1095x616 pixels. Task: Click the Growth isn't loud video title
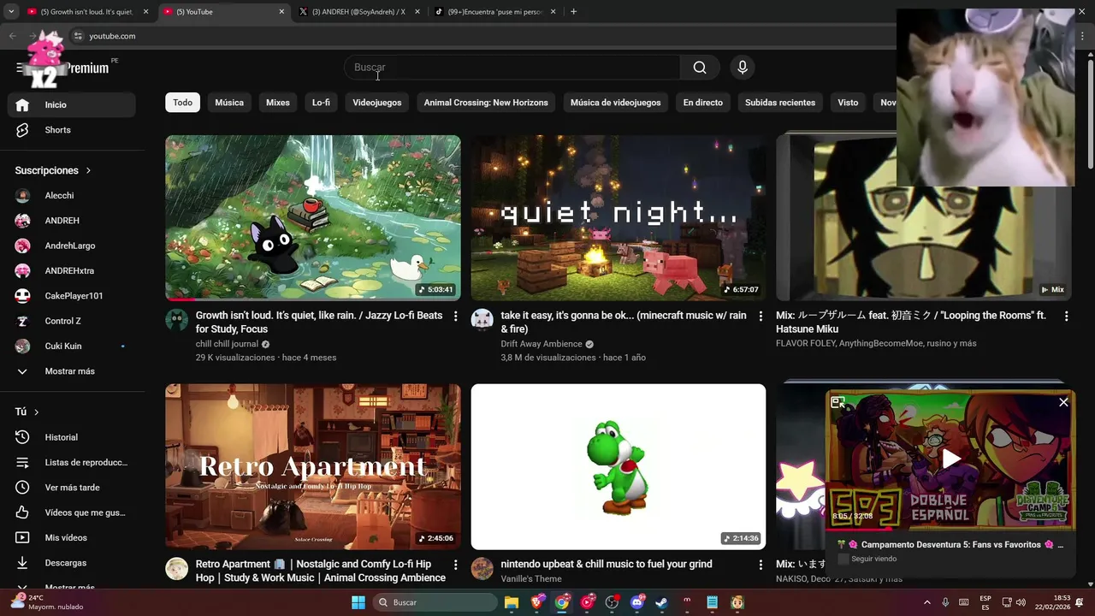(x=319, y=322)
